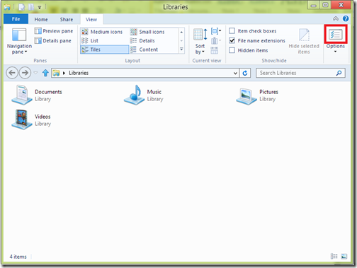Image resolution: width=357 pixels, height=268 pixels.
Task: Select the Videos library
Action: tap(31, 120)
